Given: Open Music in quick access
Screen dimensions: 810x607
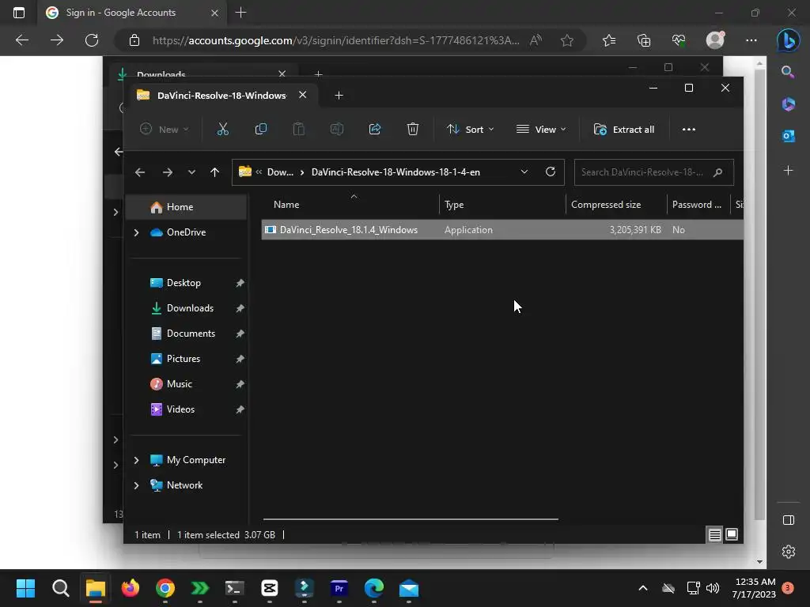Looking at the screenshot, I should [x=179, y=384].
